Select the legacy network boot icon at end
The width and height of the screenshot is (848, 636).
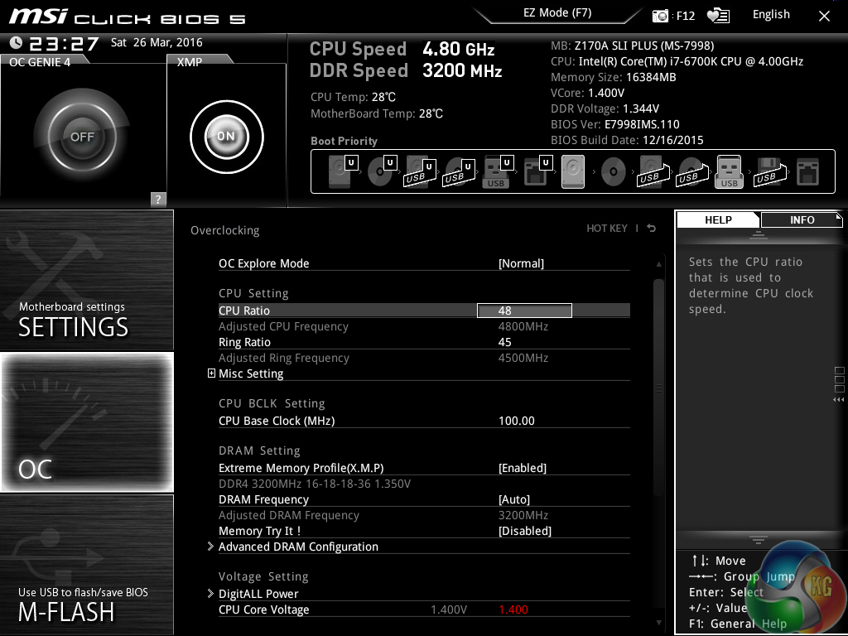(808, 171)
